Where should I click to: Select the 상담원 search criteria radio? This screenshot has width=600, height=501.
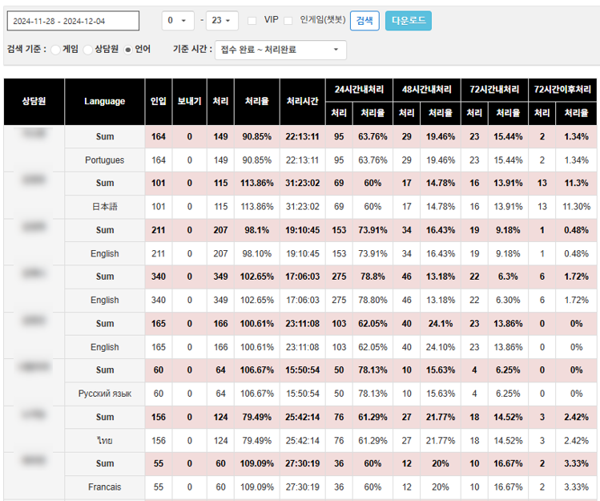point(88,50)
